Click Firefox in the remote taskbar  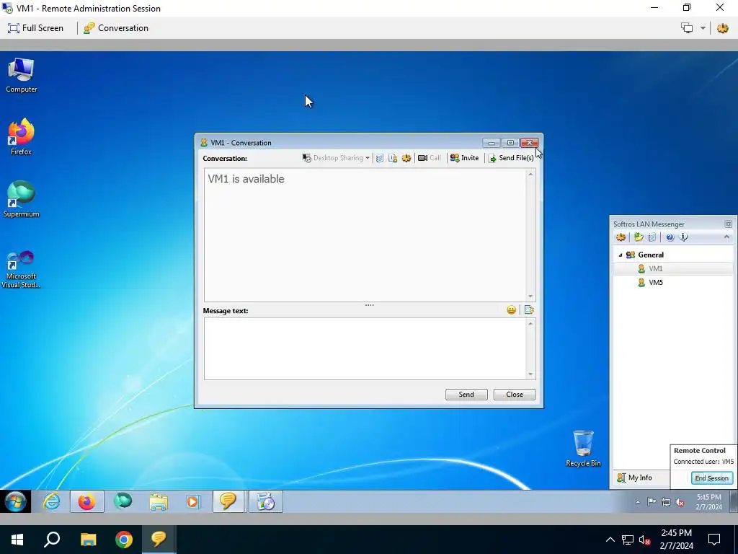pyautogui.click(x=86, y=501)
